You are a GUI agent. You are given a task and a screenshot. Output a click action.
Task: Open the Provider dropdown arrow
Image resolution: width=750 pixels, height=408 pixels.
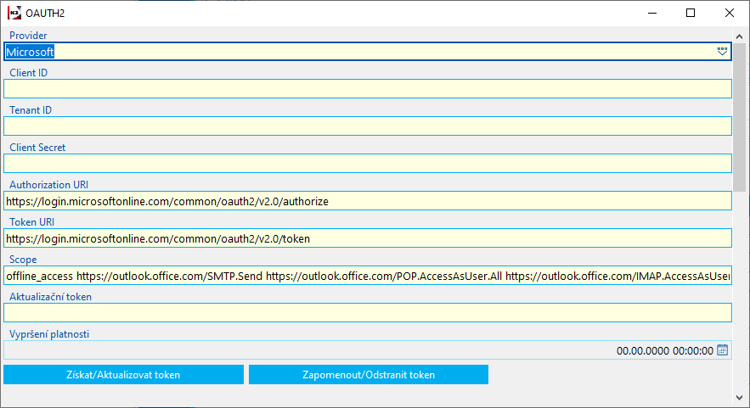pyautogui.click(x=722, y=52)
